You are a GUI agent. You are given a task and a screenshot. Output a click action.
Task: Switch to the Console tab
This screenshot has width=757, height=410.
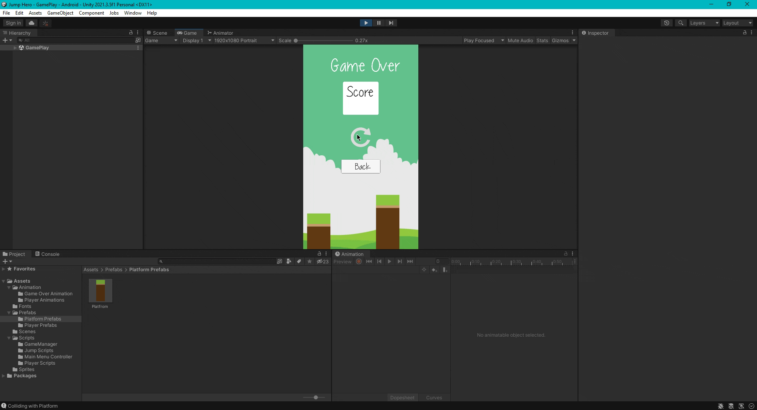pyautogui.click(x=47, y=254)
